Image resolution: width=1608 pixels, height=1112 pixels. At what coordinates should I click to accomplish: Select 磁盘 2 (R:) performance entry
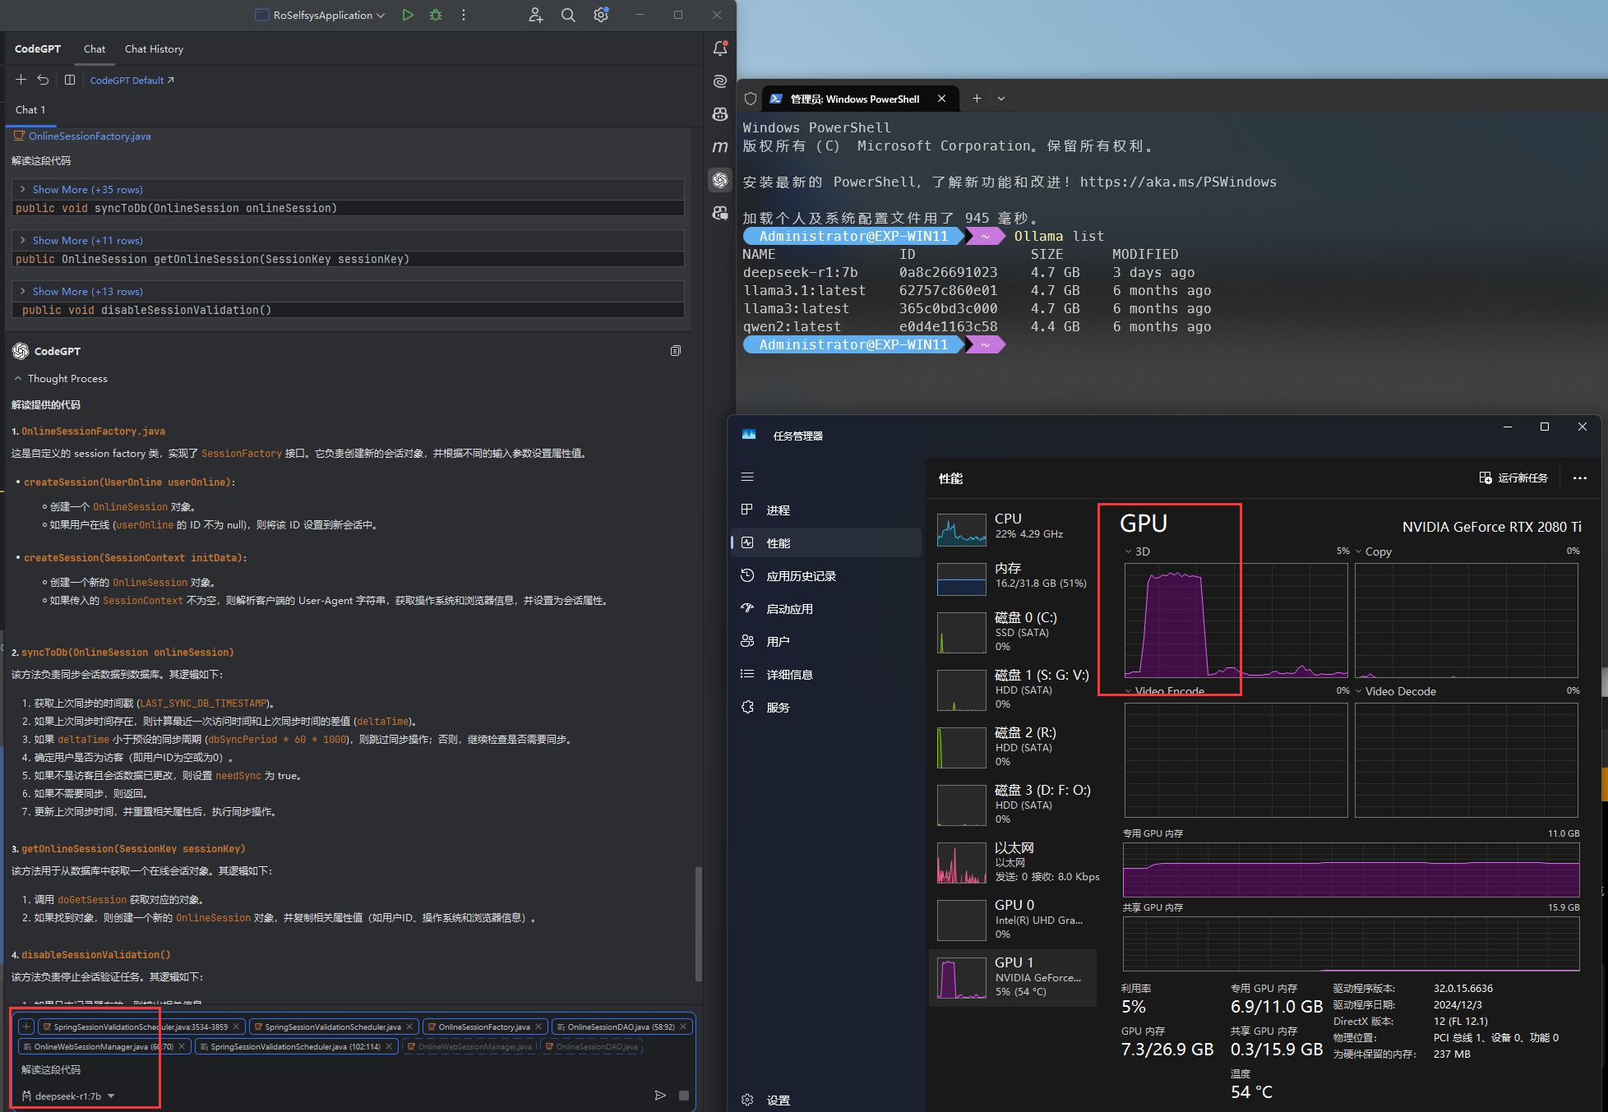click(x=1013, y=747)
